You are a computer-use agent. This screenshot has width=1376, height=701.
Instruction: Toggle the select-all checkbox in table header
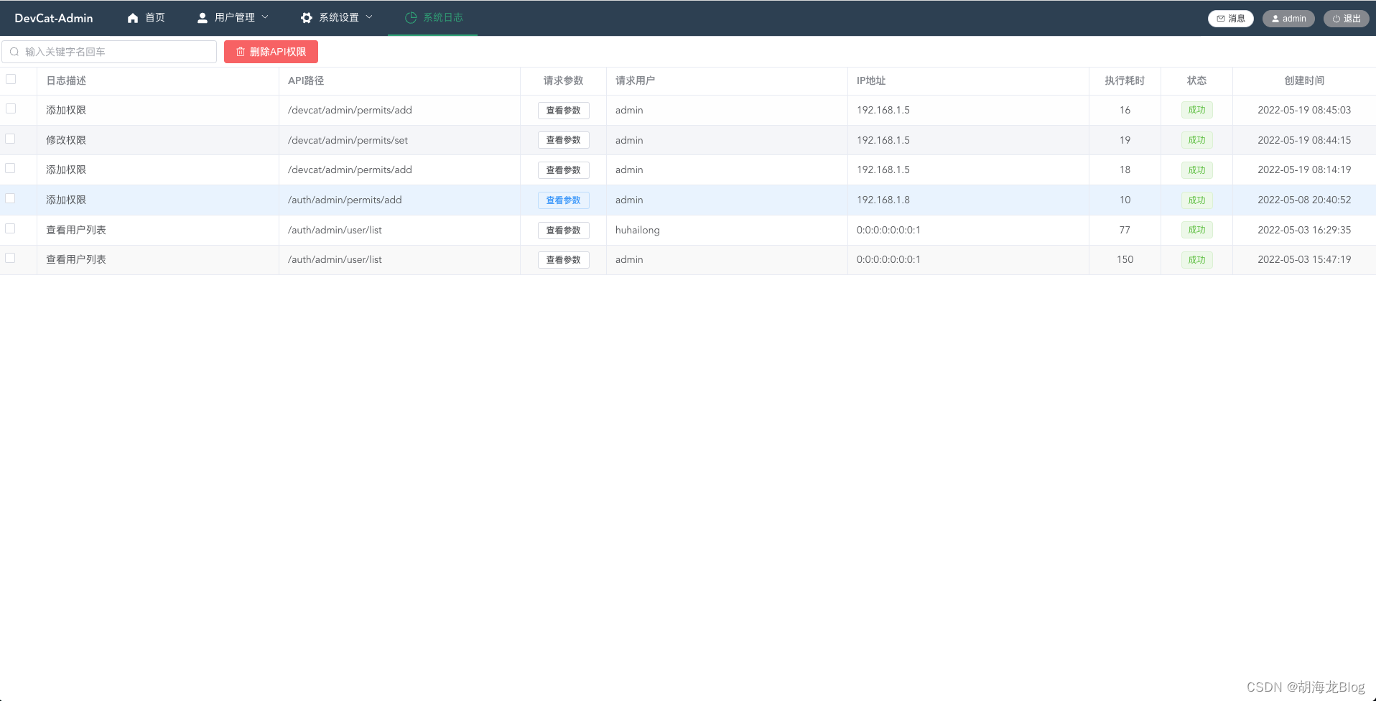[x=11, y=79]
